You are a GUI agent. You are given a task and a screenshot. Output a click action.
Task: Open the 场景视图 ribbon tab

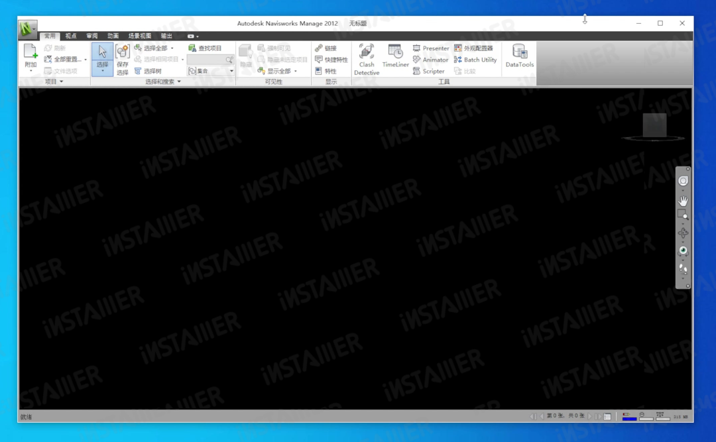pos(140,36)
